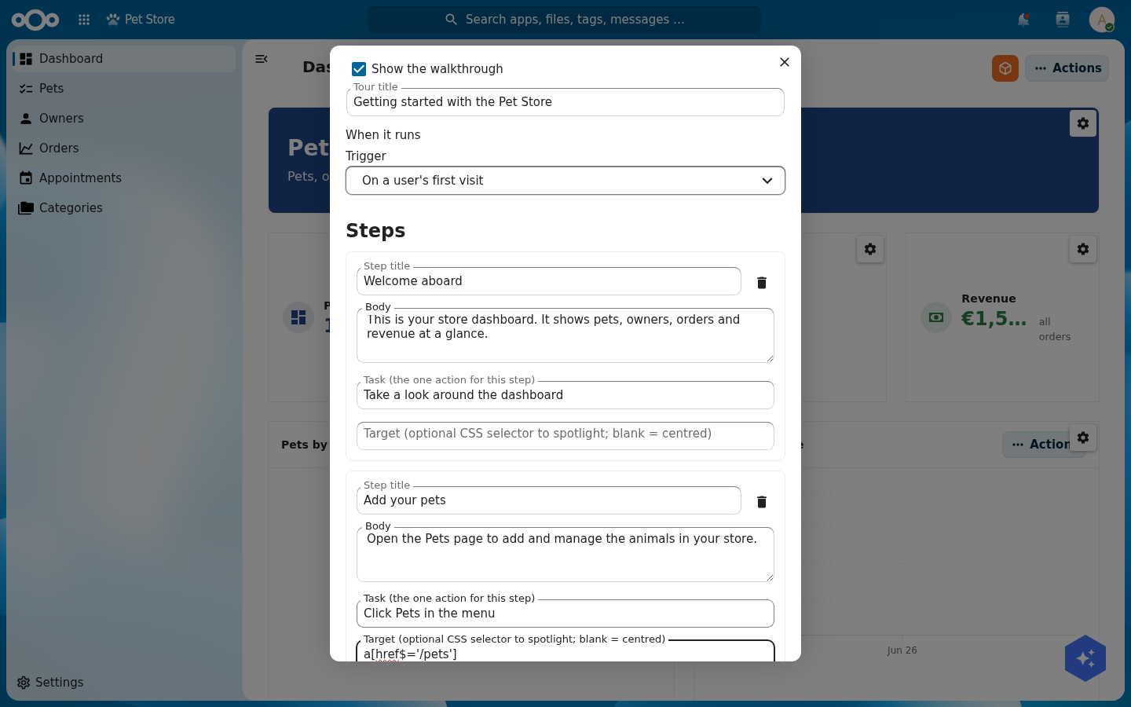This screenshot has width=1131, height=707.
Task: Edit body 'Open the Pets page' text
Action: [x=565, y=555]
